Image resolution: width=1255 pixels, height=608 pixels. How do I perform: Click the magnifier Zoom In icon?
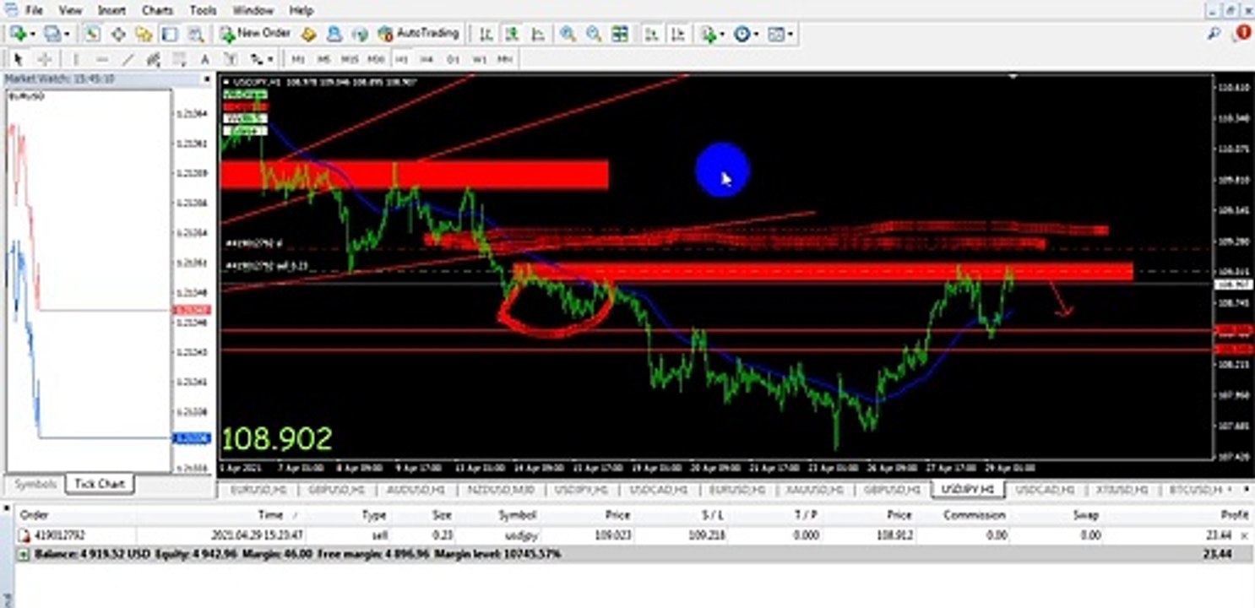(x=568, y=34)
